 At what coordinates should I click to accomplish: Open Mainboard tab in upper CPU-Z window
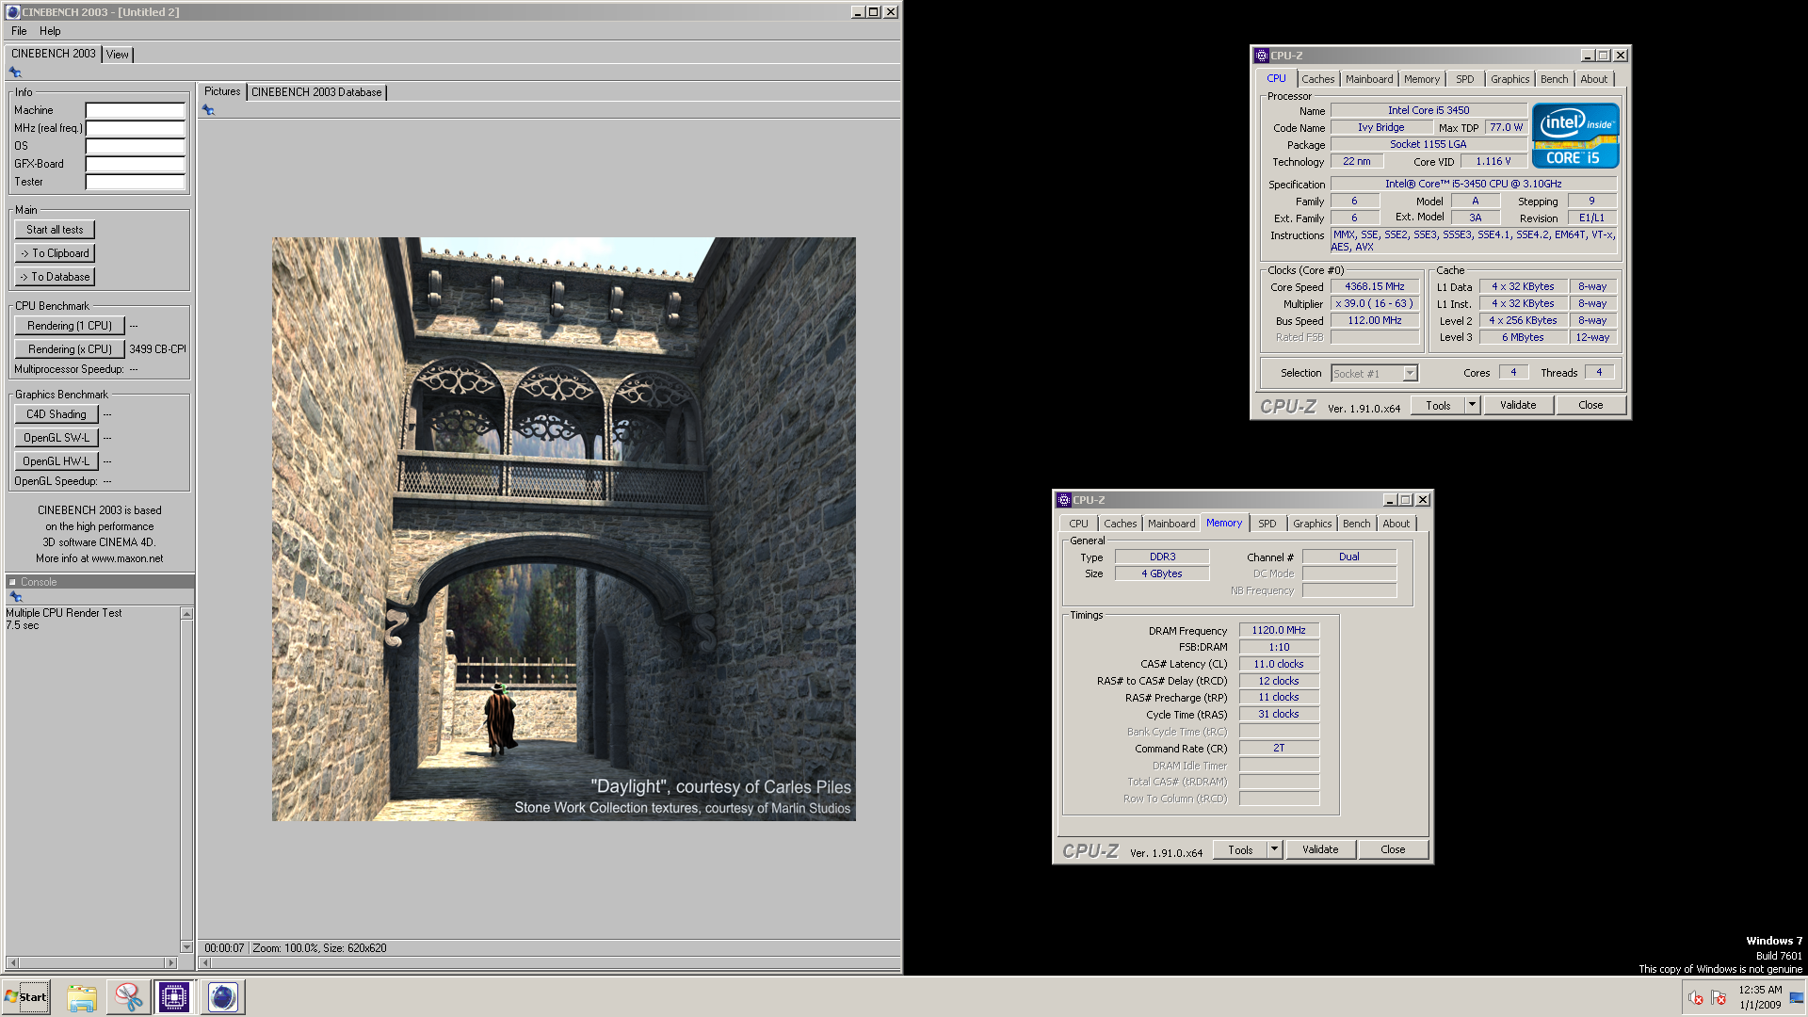point(1369,79)
